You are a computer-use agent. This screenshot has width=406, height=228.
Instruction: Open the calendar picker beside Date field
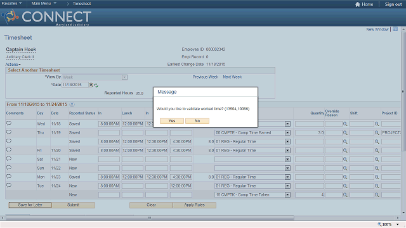tap(91, 85)
